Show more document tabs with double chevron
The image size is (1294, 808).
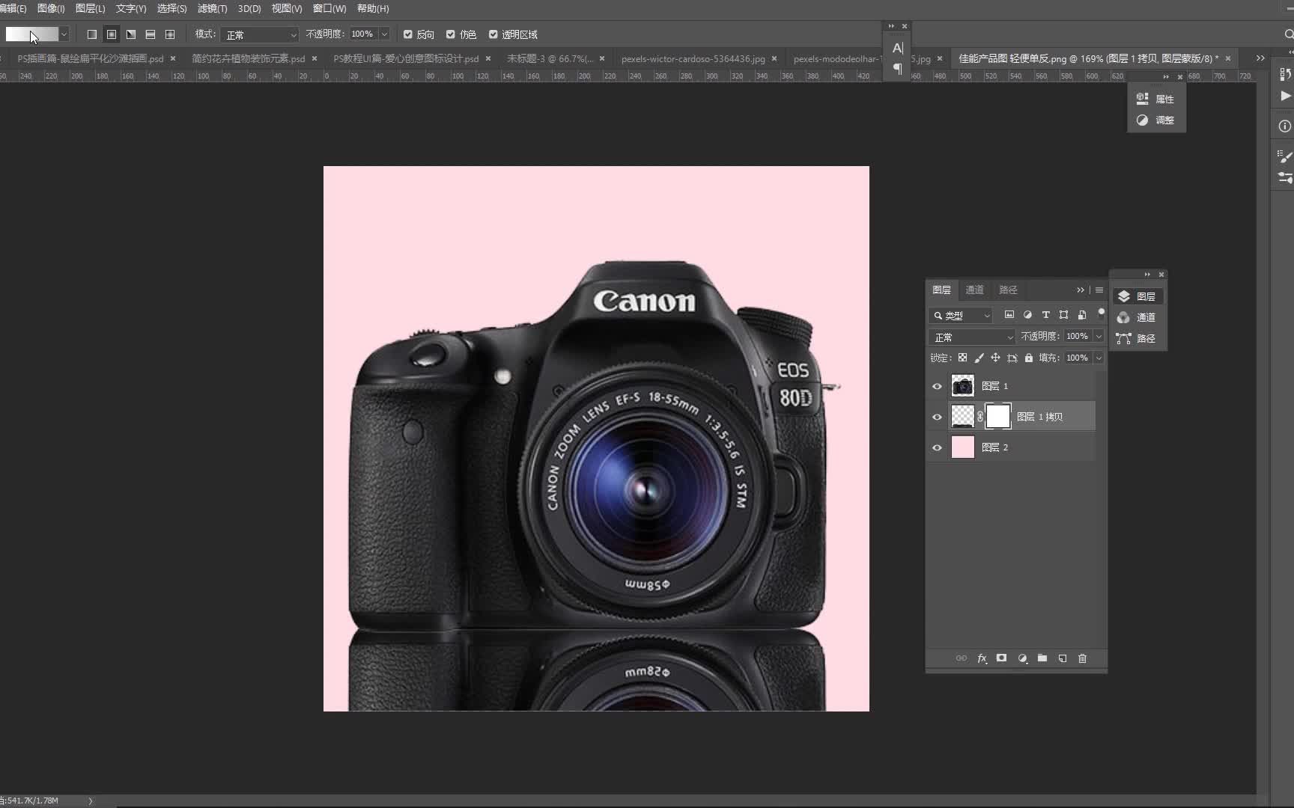click(1260, 58)
